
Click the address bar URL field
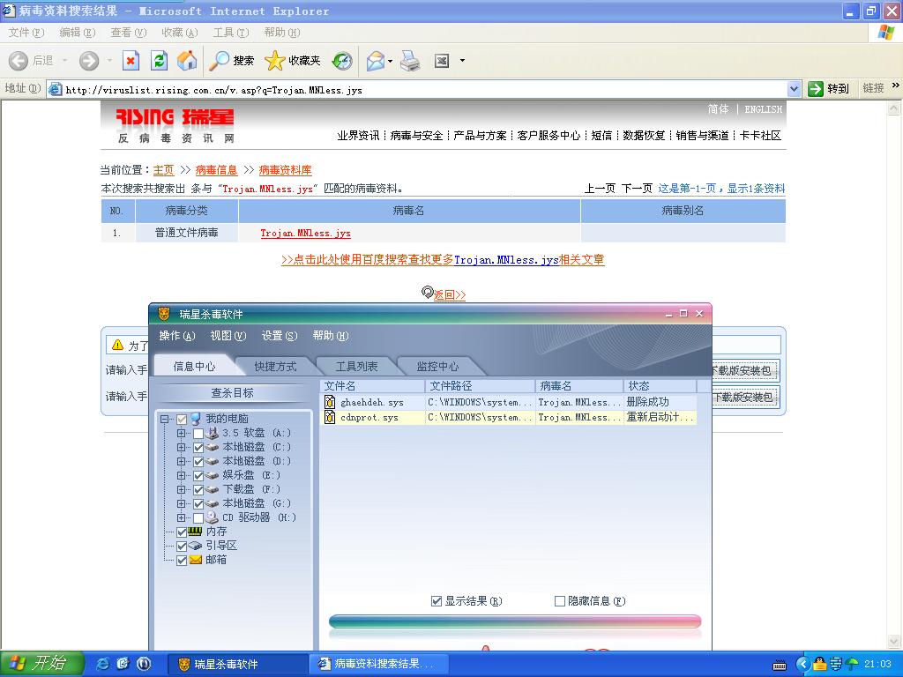(x=424, y=89)
